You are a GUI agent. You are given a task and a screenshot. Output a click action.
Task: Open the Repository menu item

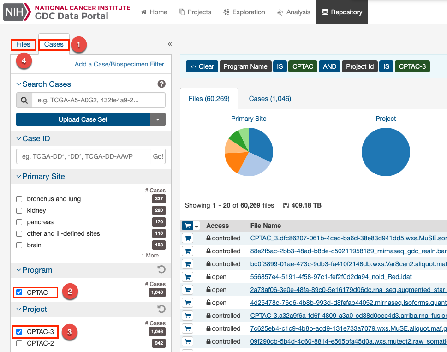tap(342, 12)
